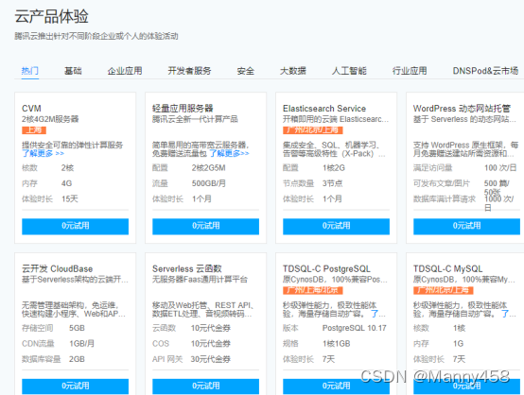Click 0元试用 for Serverless 云函数

[205, 386]
